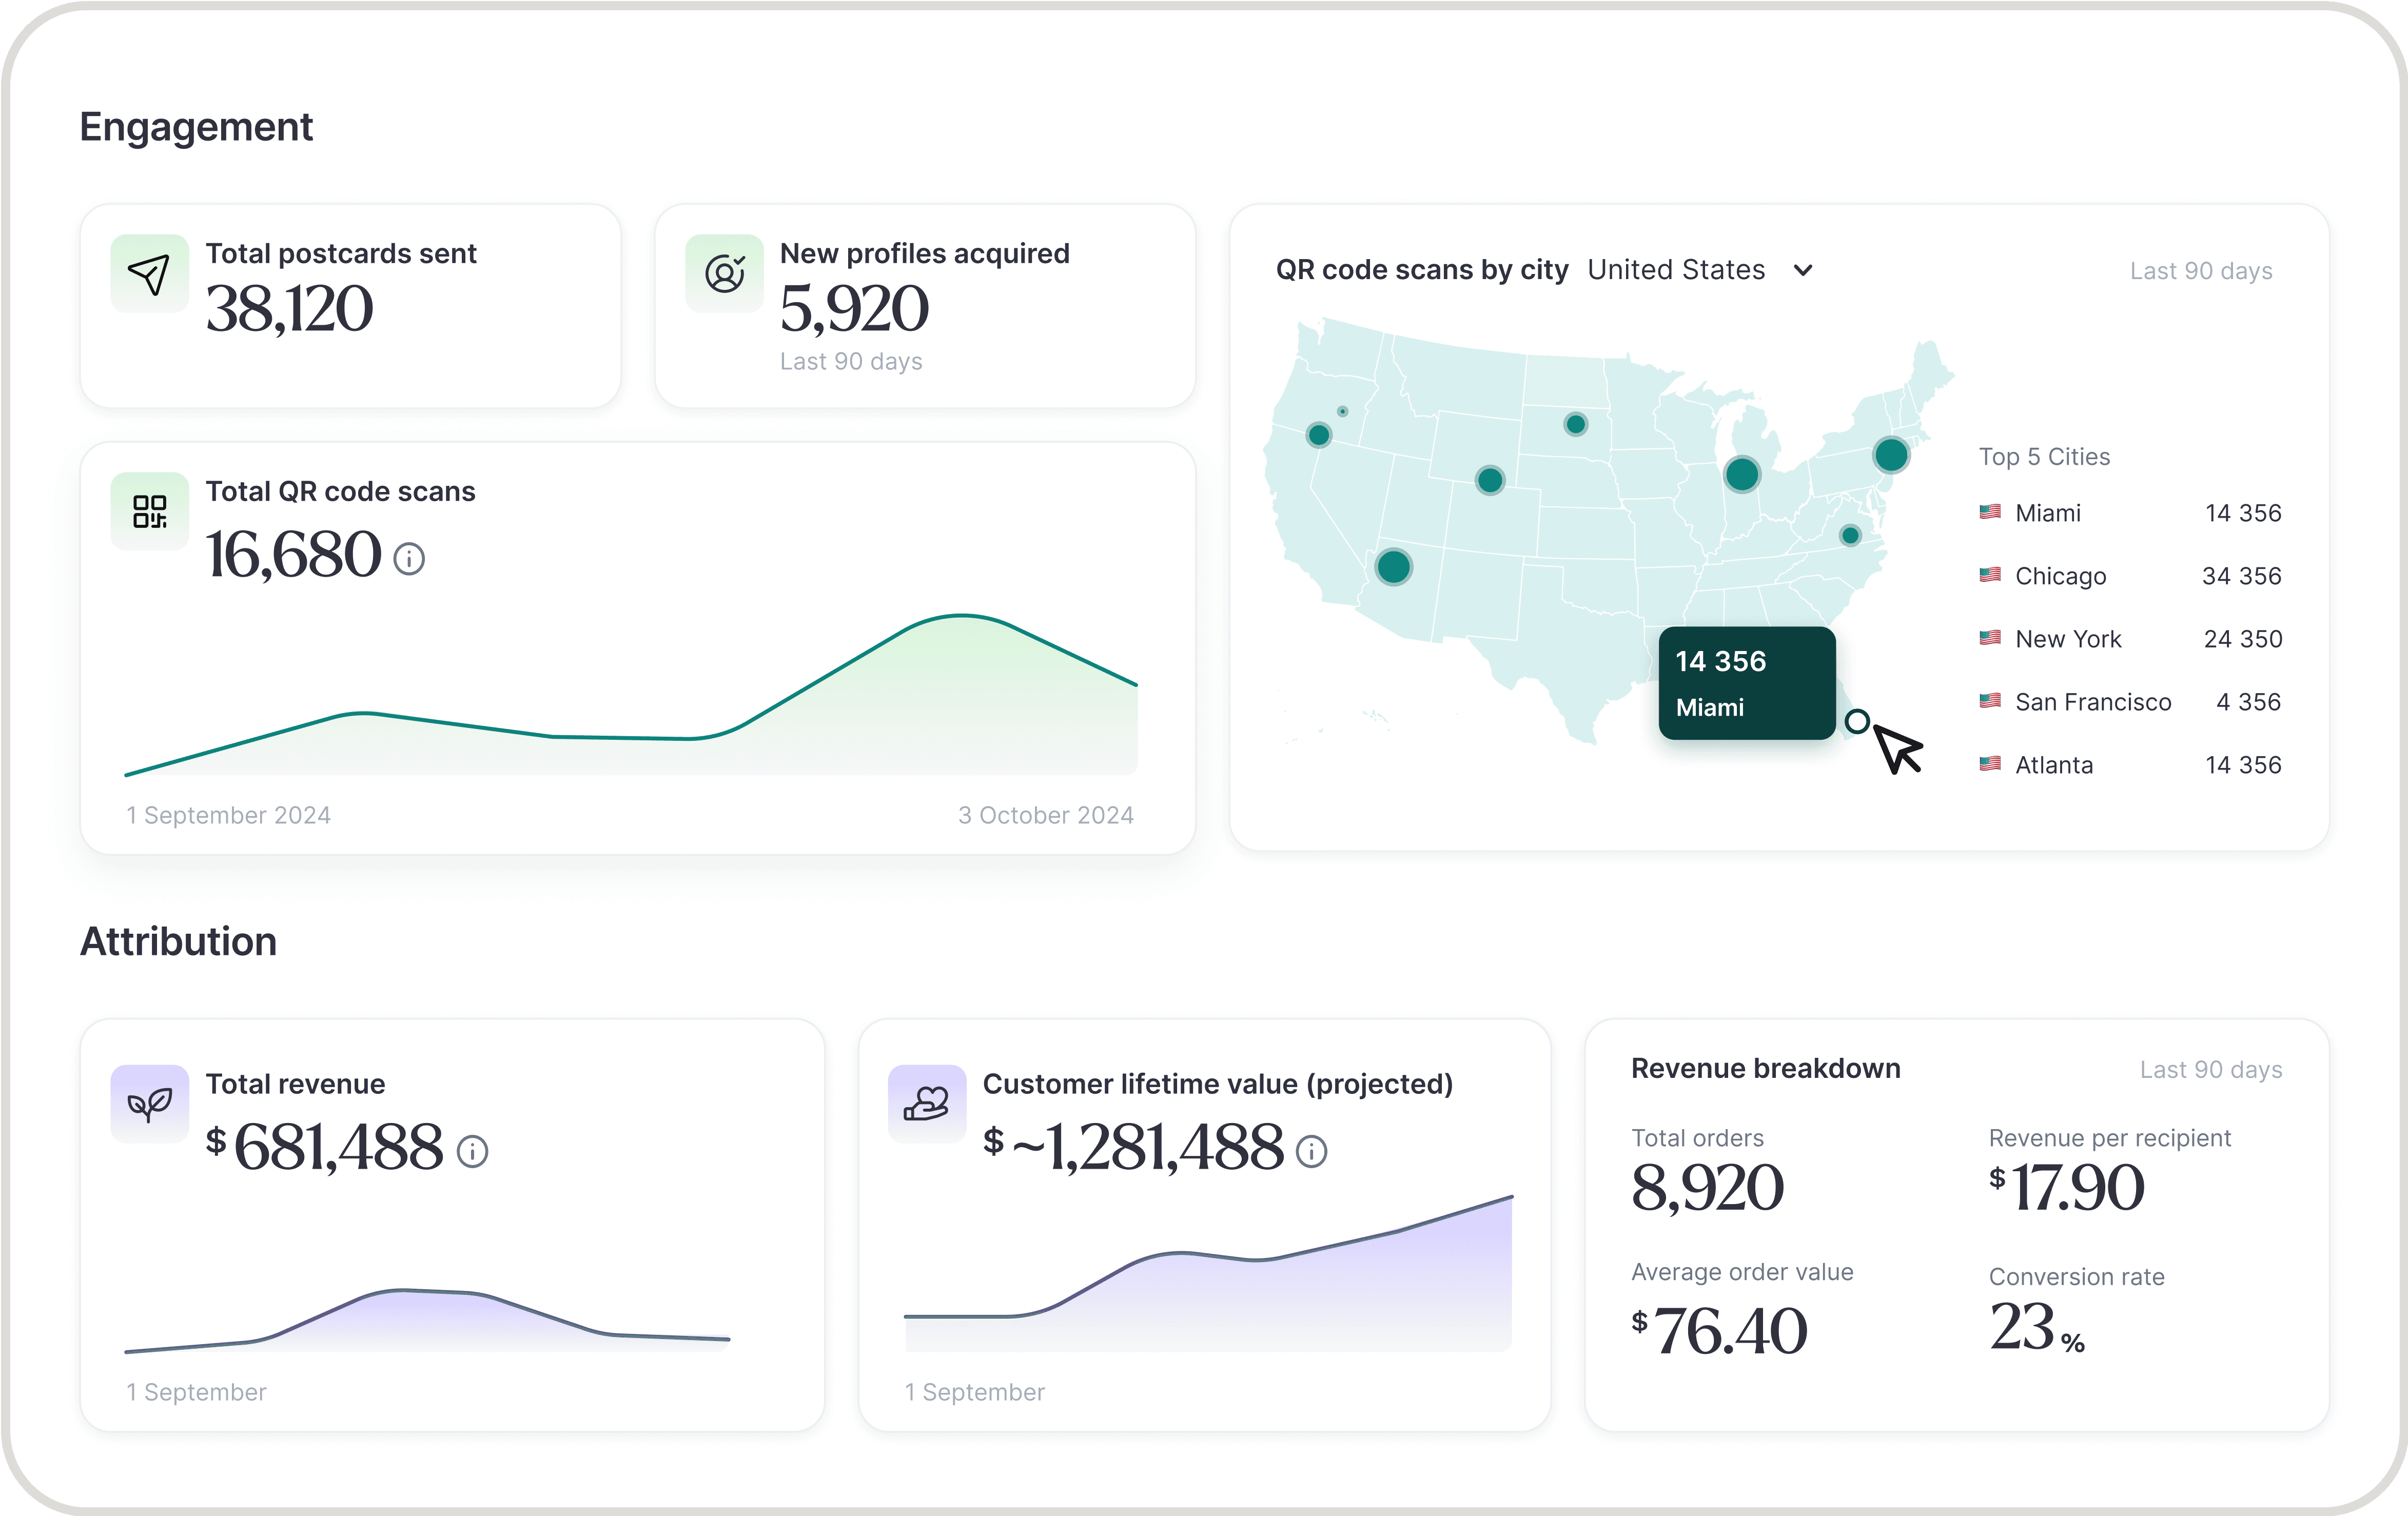The image size is (2408, 1516).
Task: Click peak of QR code scans chart
Action: pyautogui.click(x=961, y=616)
